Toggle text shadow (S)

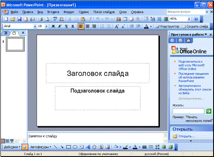72,26
